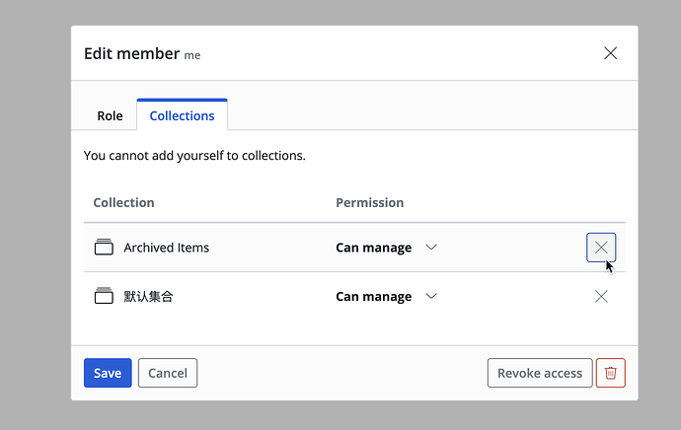Click the Collection column header
The height and width of the screenshot is (430, 681).
123,202
